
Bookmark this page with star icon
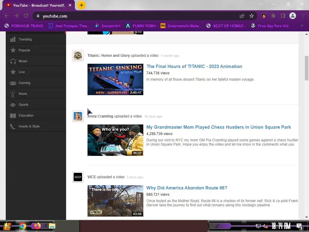point(252,16)
